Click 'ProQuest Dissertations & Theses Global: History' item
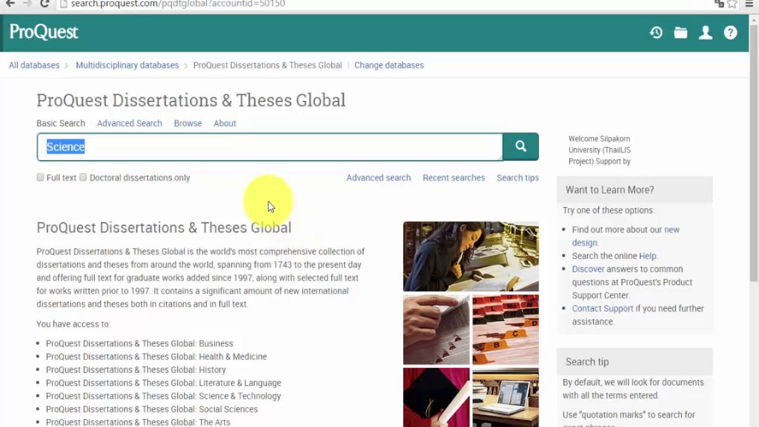 (x=136, y=369)
